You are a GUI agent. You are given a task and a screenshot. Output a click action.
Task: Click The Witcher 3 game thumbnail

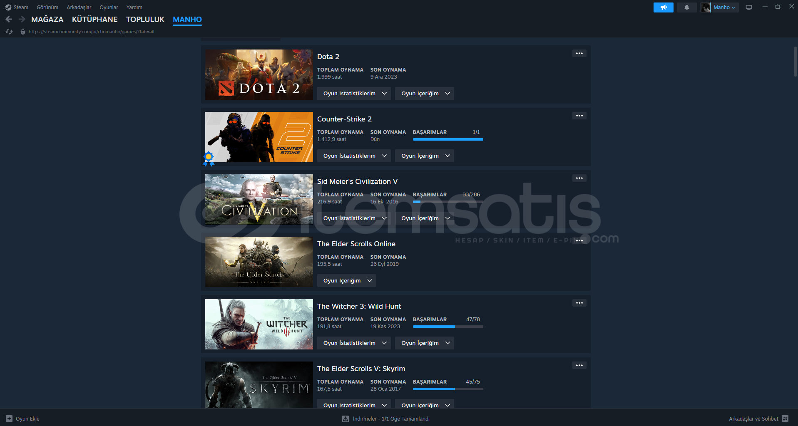[259, 324]
